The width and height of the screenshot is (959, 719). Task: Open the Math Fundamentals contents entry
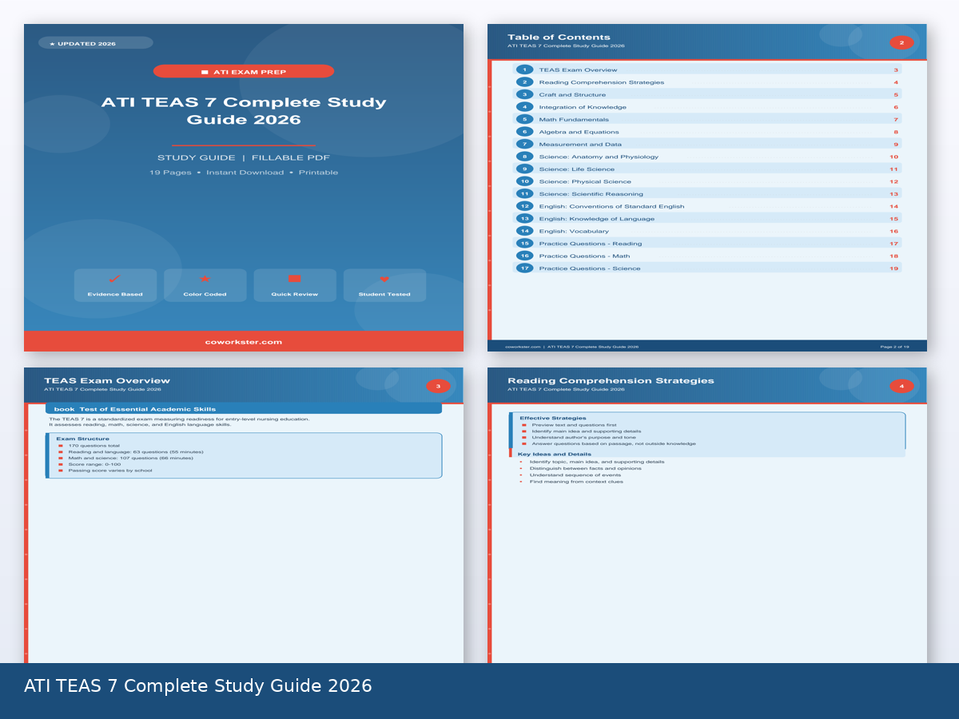[x=573, y=120]
